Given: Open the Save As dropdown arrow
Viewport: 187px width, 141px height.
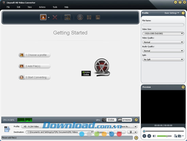Looking at the screenshot, I should coord(135,127).
